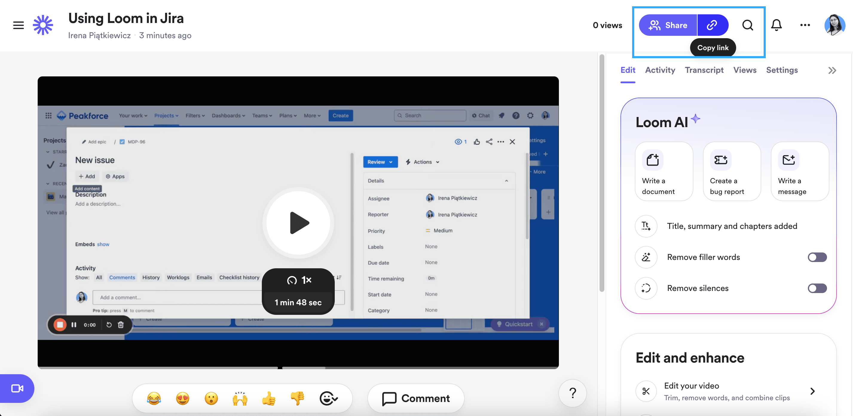Click the scissors Edit your video icon

coord(646,392)
